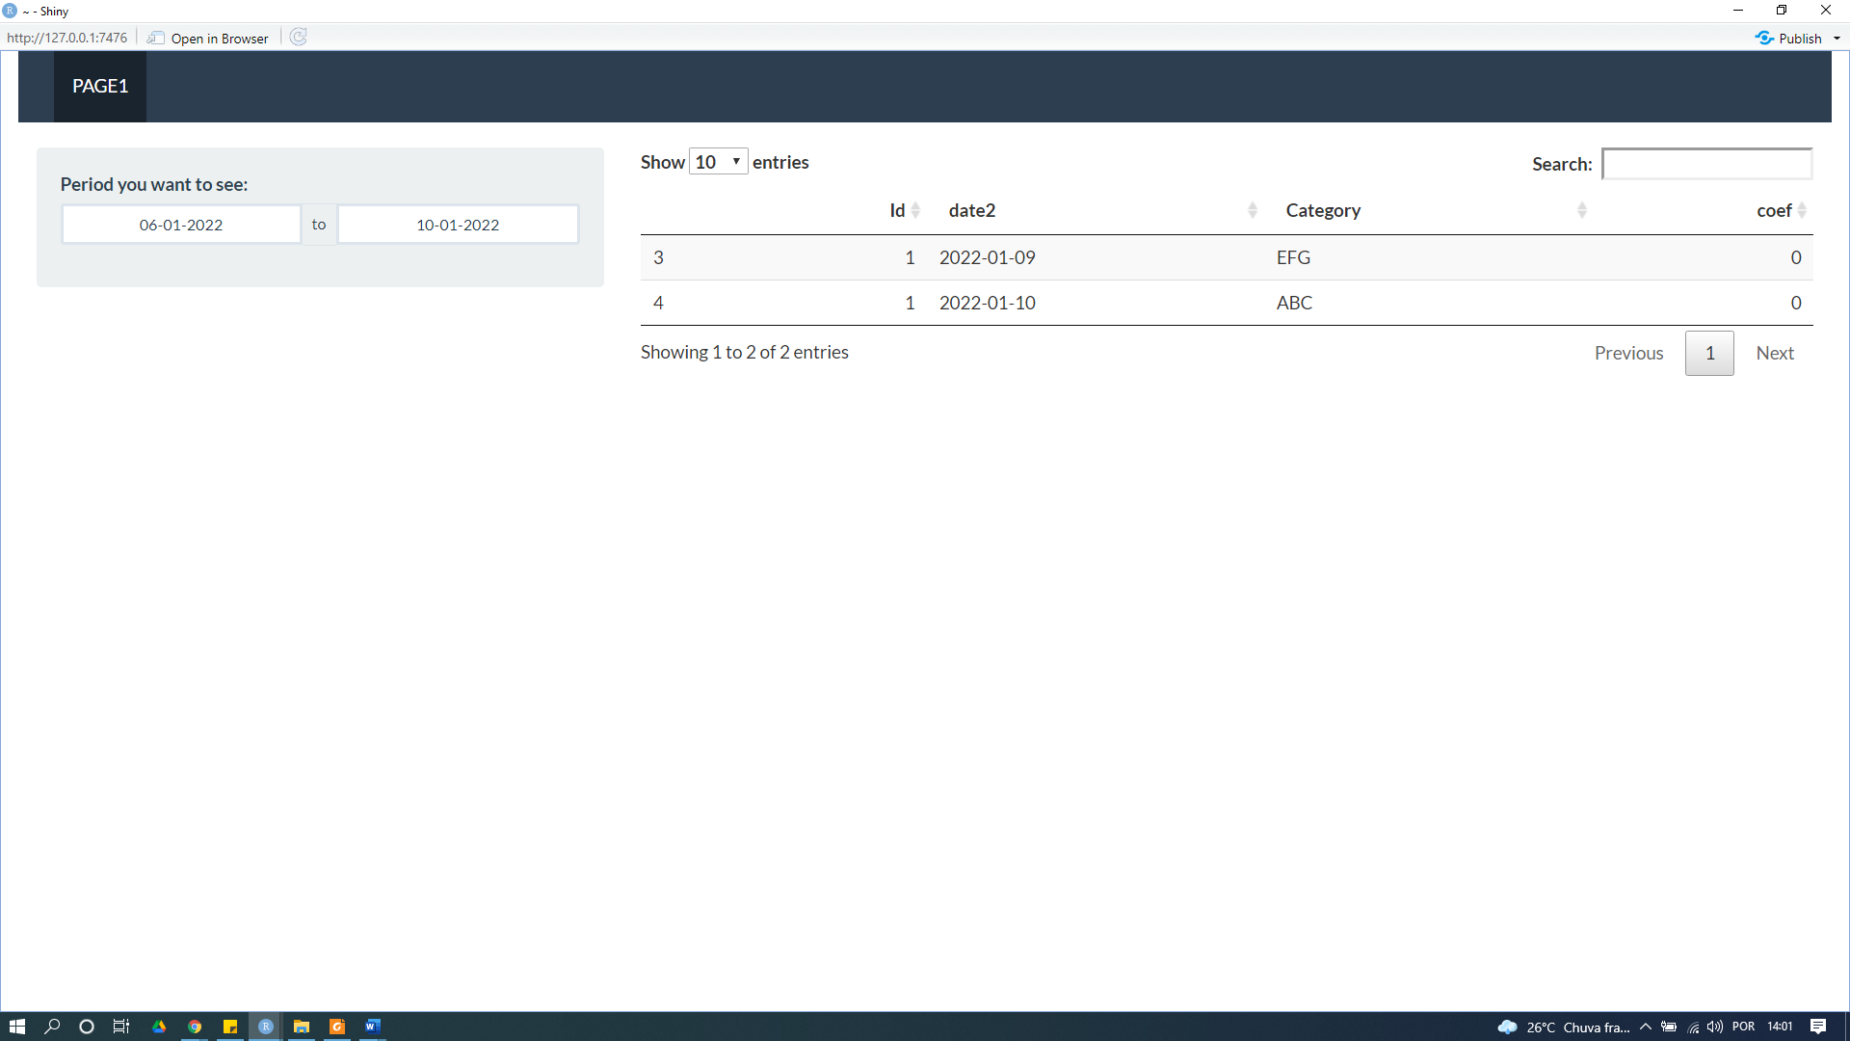
Task: Click the 14:01 clock
Action: point(1780,1027)
